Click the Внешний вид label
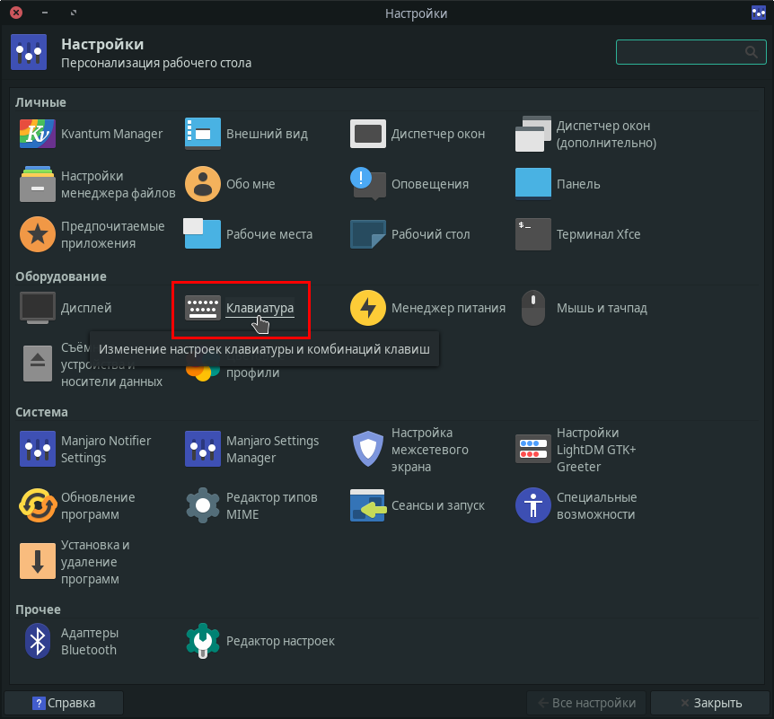 pos(267,134)
